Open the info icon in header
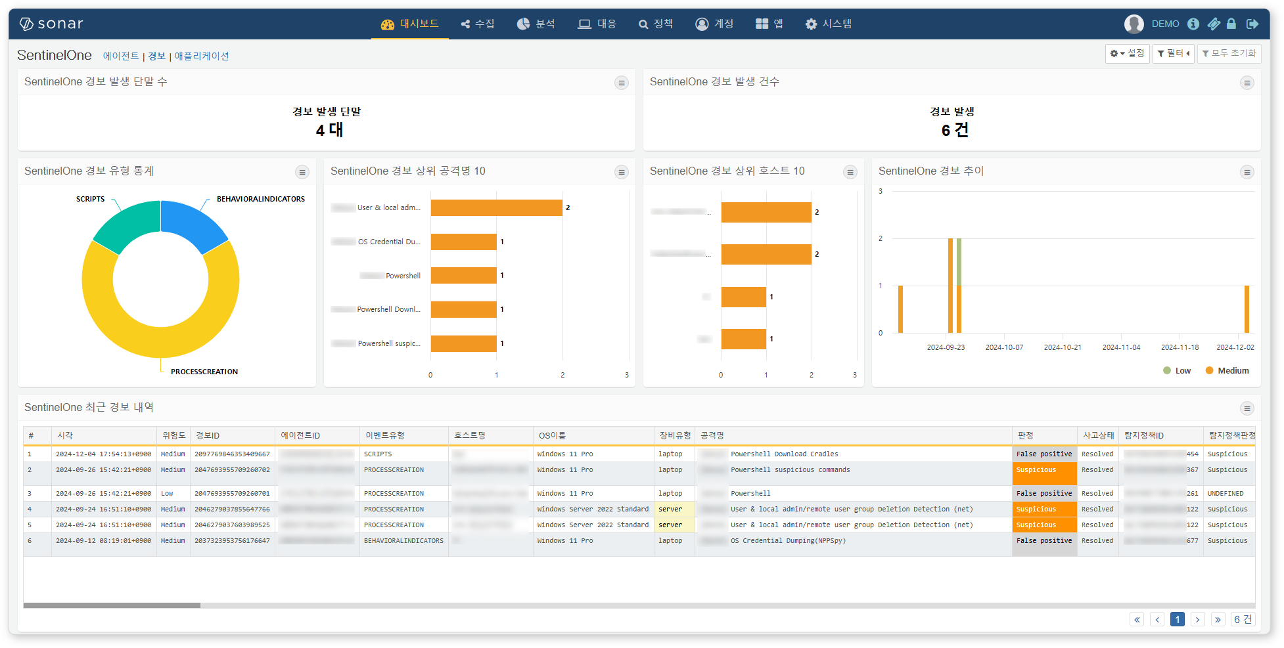1284x648 pixels. tap(1193, 24)
